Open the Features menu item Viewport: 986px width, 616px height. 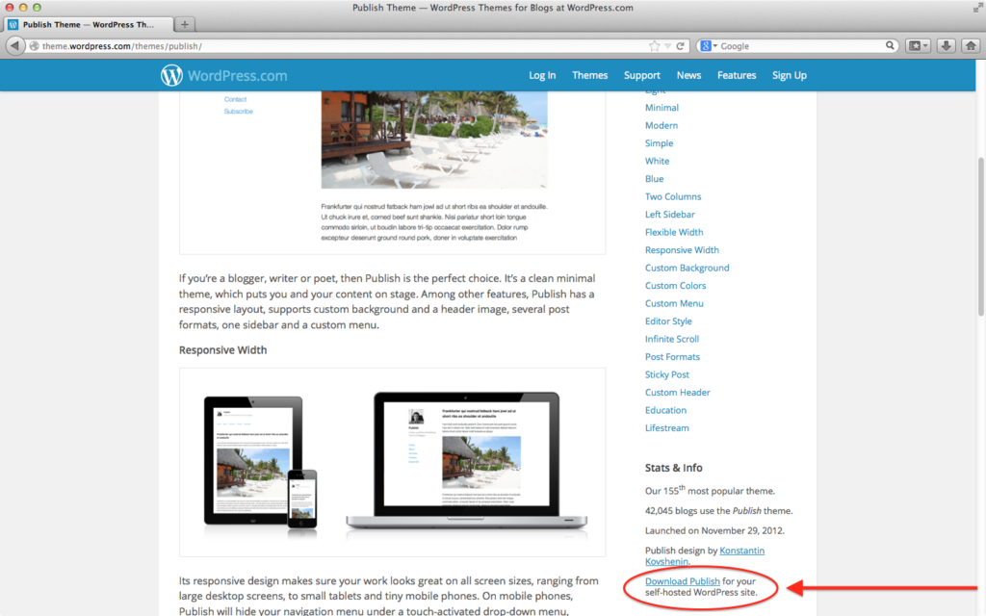point(737,75)
